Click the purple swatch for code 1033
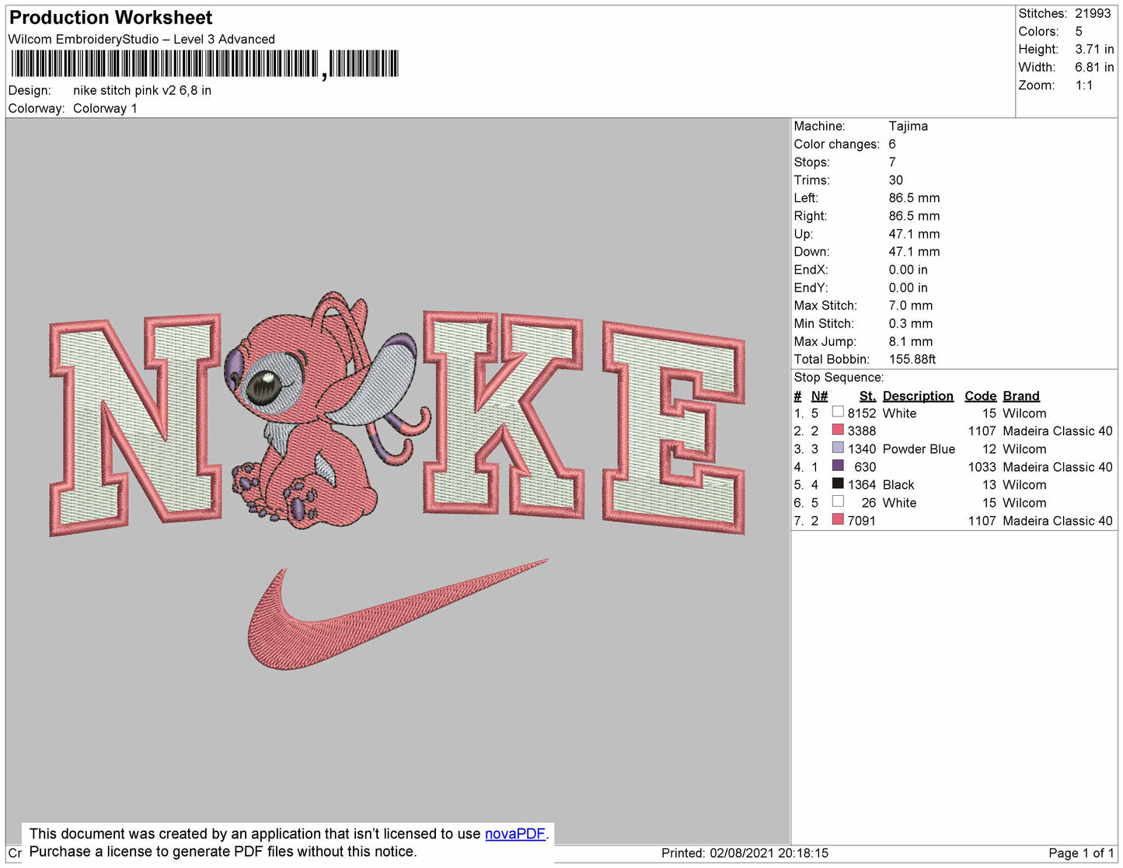This screenshot has height=868, width=1123. 838,465
